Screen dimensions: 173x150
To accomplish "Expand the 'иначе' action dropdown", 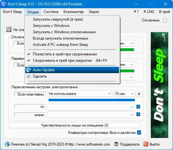I will tap(91, 115).
